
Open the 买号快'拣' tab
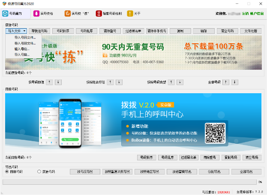coord(77,13)
